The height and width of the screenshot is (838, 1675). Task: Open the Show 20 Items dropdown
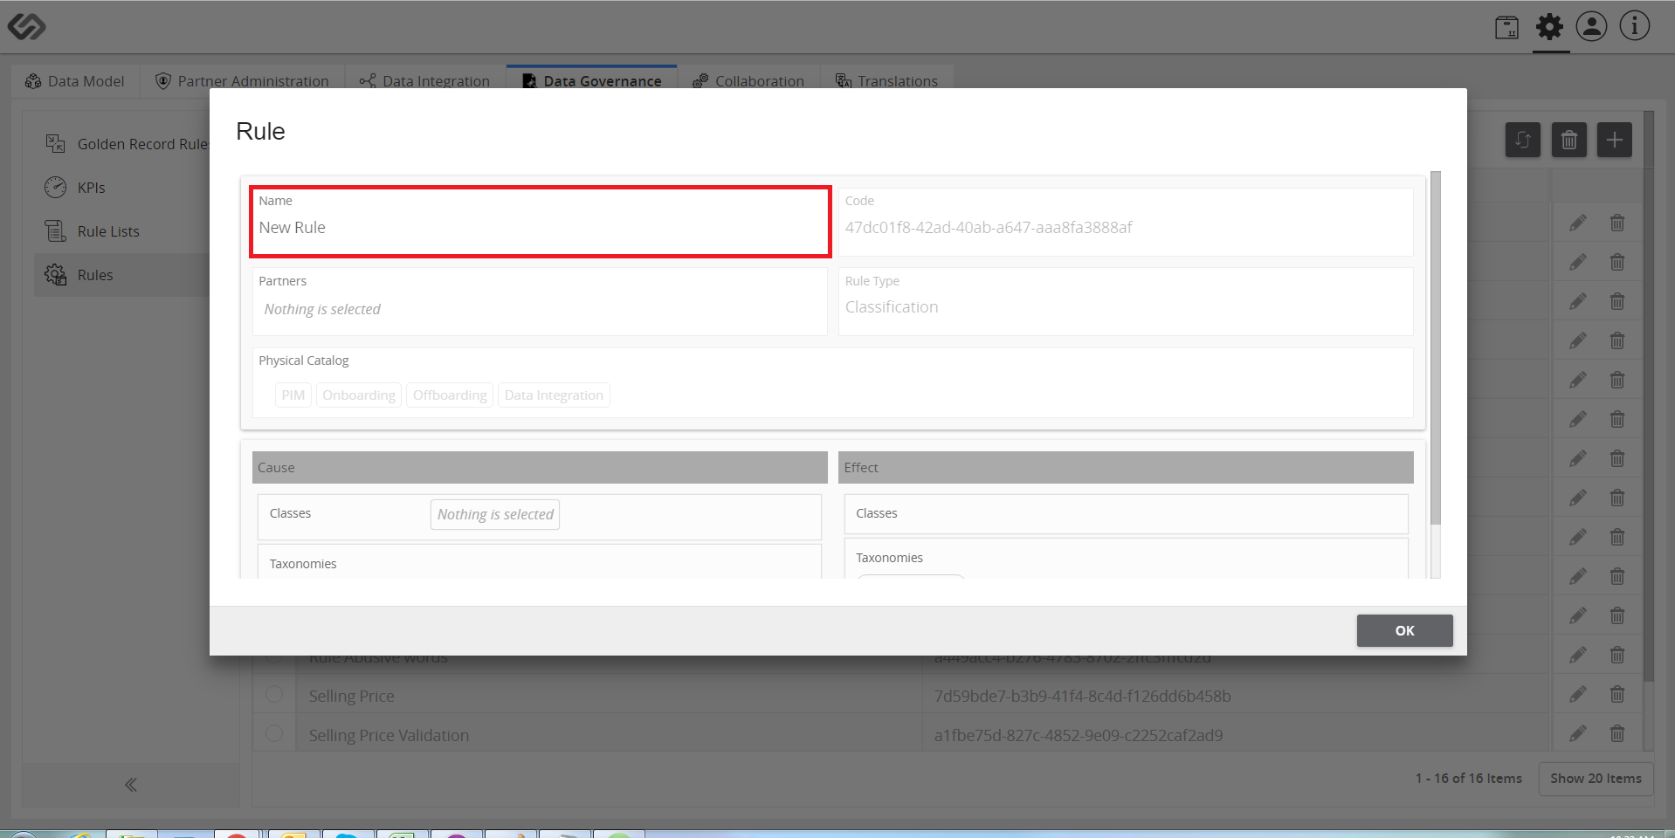click(1596, 779)
